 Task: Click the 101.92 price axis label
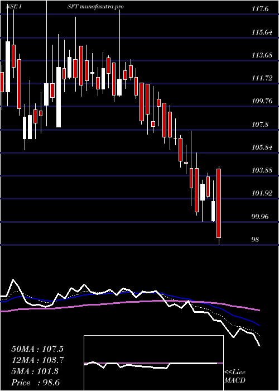pos(262,193)
